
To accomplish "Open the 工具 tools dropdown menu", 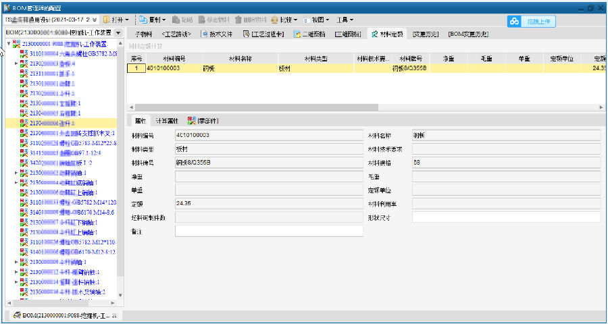I will (x=345, y=20).
